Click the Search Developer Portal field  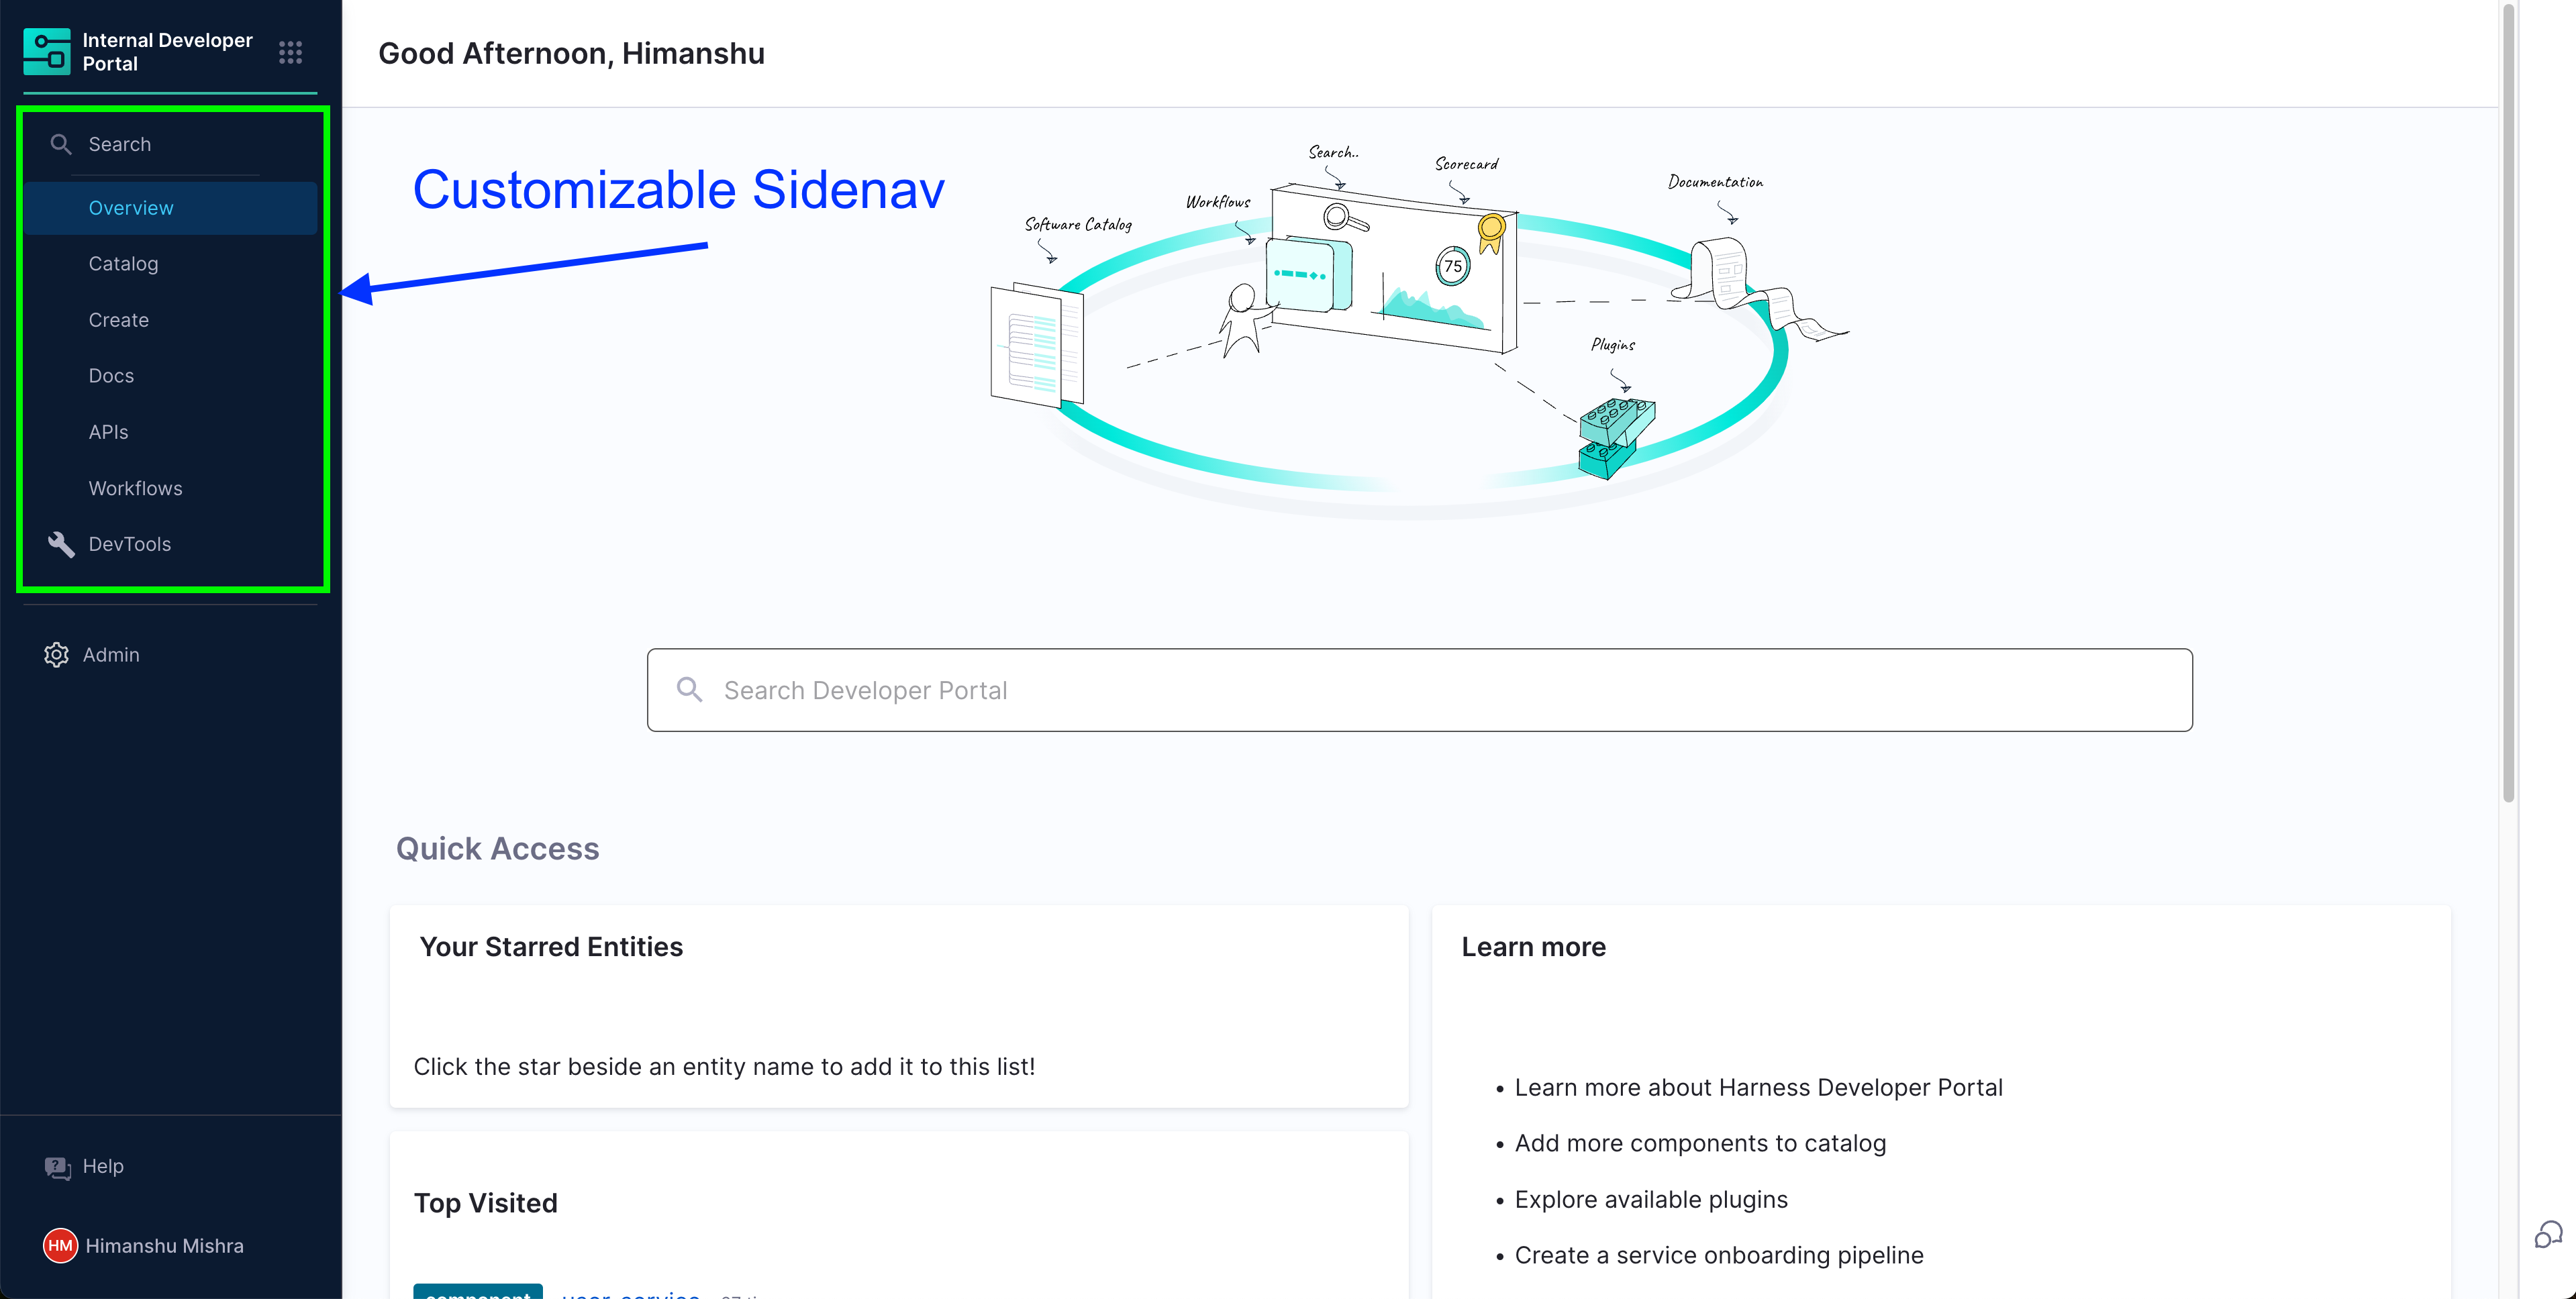coord(1420,690)
